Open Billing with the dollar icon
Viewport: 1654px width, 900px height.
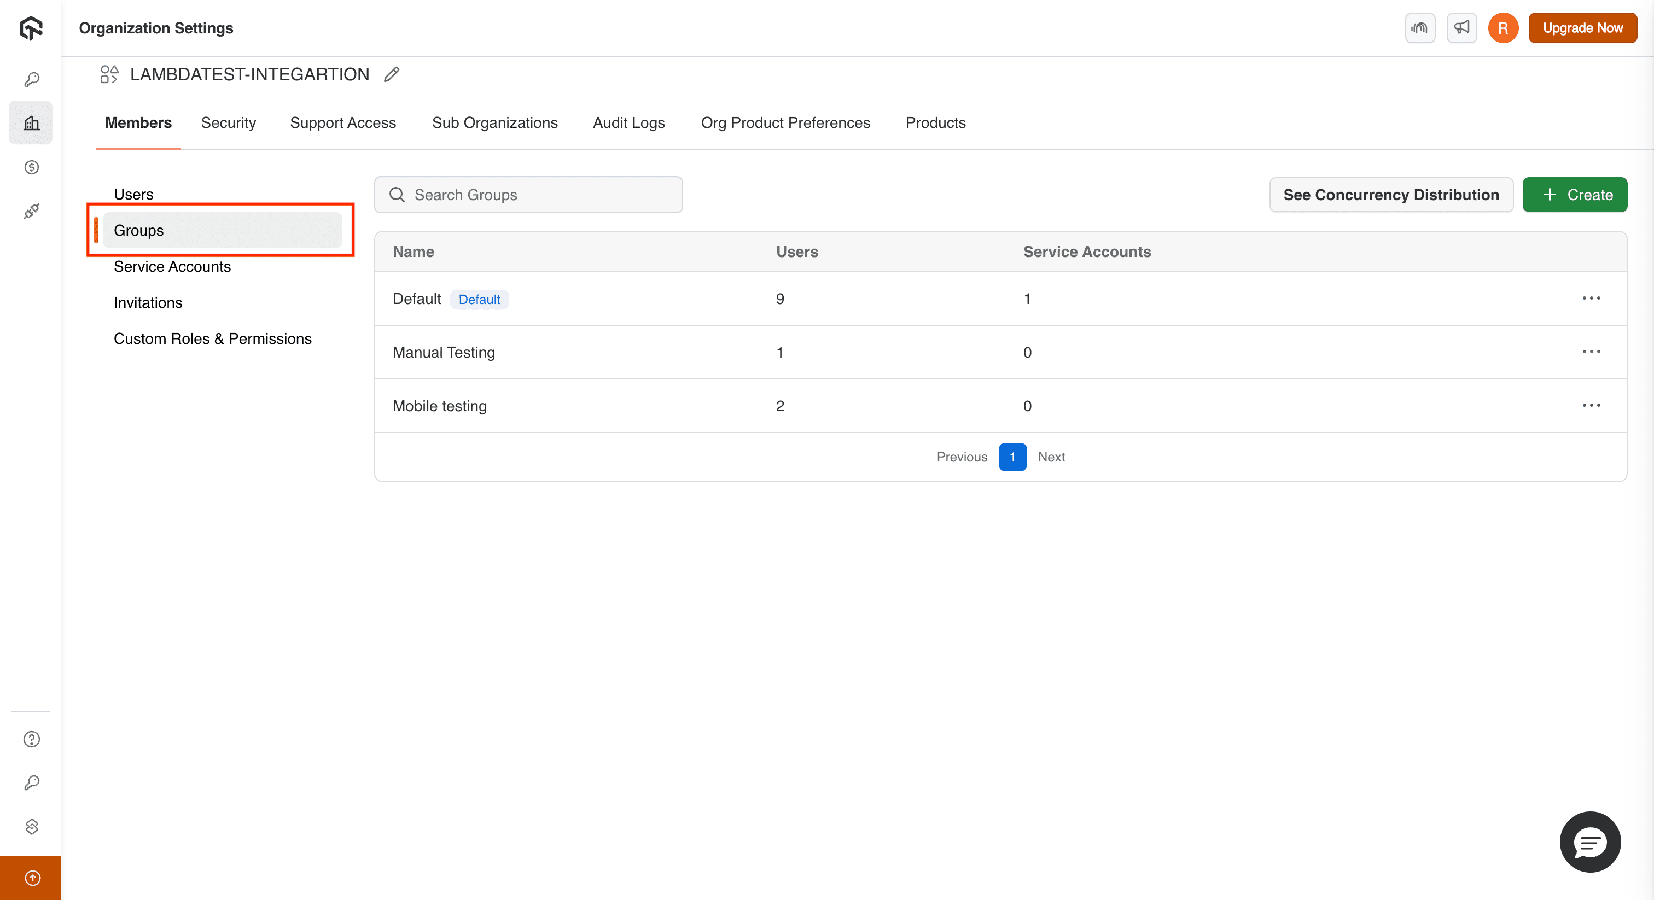[x=31, y=167]
